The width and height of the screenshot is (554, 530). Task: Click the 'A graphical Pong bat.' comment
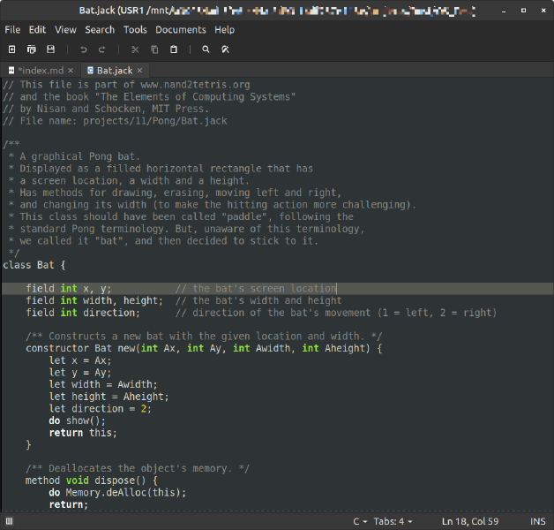pyautogui.click(x=79, y=156)
